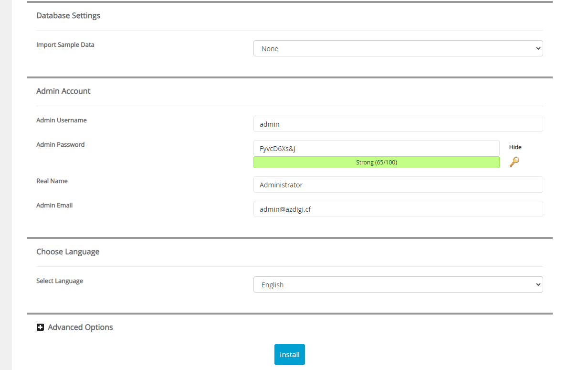Viewport: 567px width, 370px height.
Task: Click the Choose Language section heading
Action: point(68,252)
